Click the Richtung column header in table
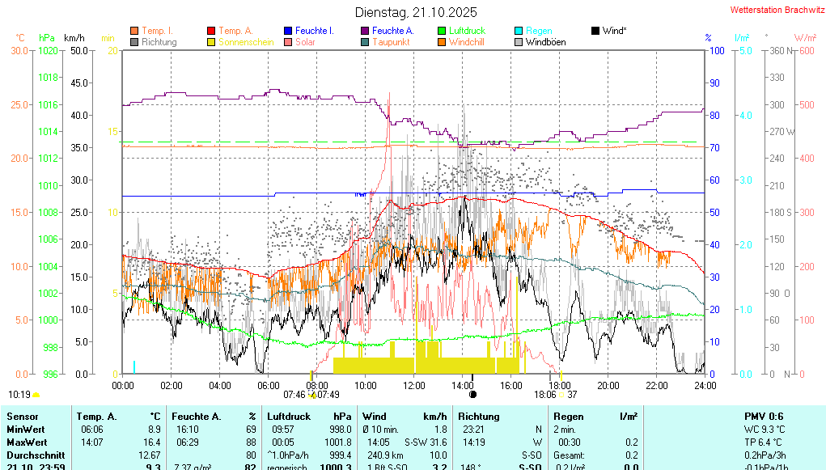The image size is (826, 470). 478,416
